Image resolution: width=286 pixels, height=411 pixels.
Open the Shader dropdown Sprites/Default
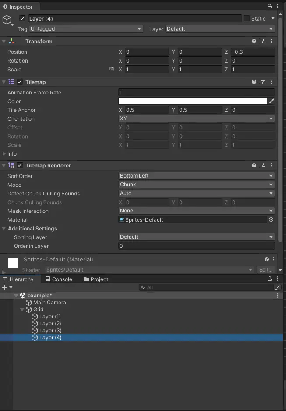coord(149,270)
